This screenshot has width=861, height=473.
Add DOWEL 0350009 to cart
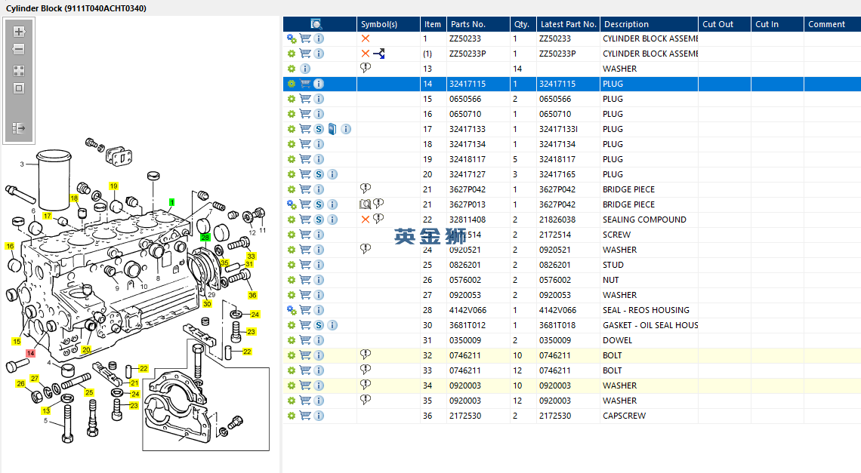pos(305,340)
